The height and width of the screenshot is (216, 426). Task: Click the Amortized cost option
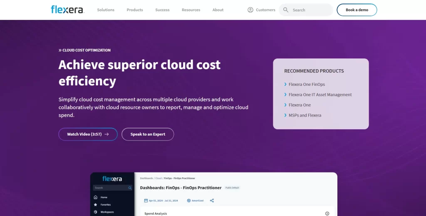point(198,201)
